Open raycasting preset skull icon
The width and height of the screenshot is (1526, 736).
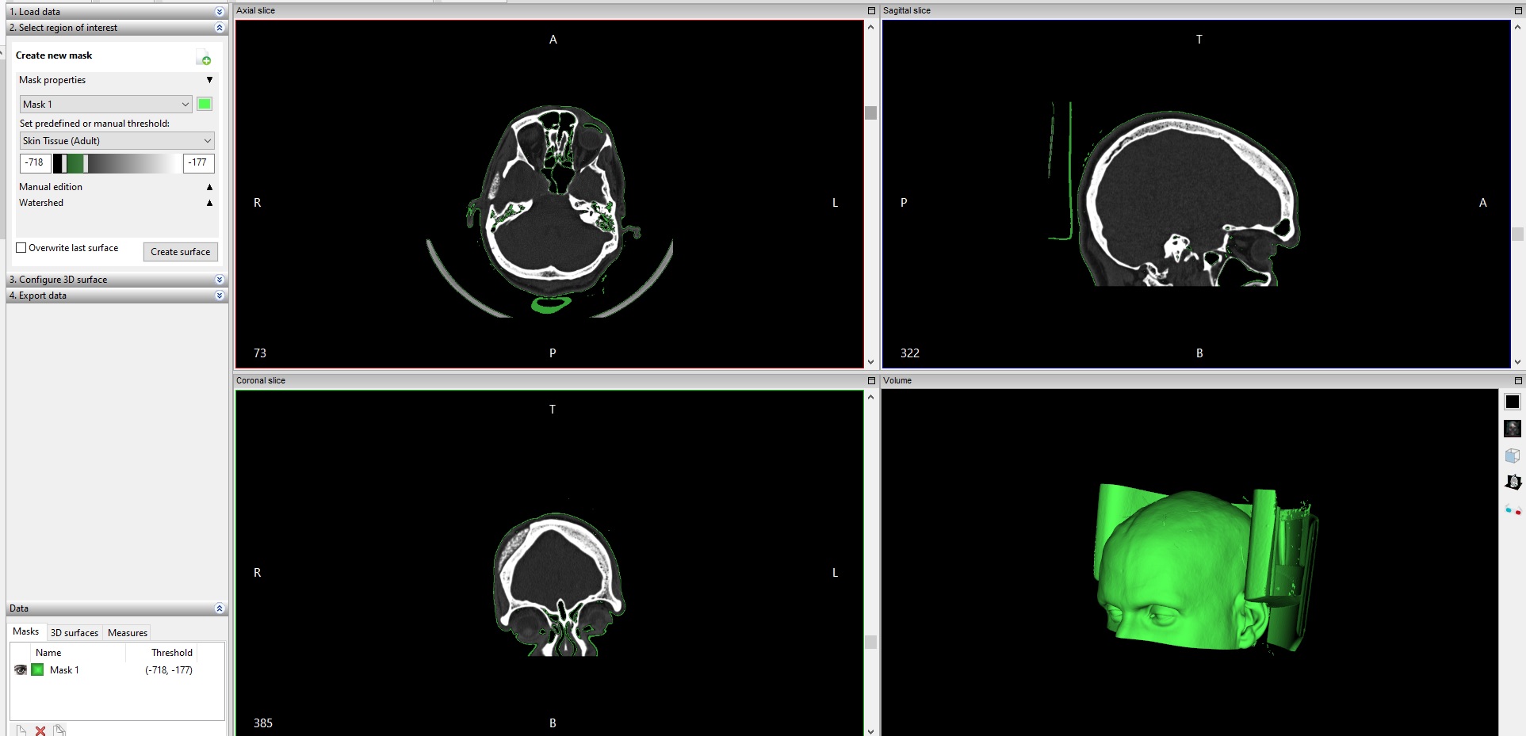click(x=1512, y=429)
